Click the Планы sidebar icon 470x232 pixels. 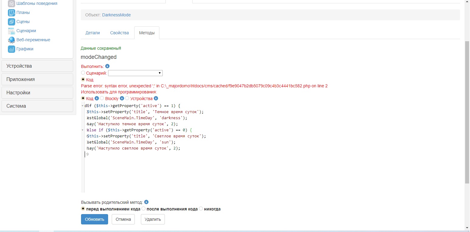pyautogui.click(x=11, y=13)
